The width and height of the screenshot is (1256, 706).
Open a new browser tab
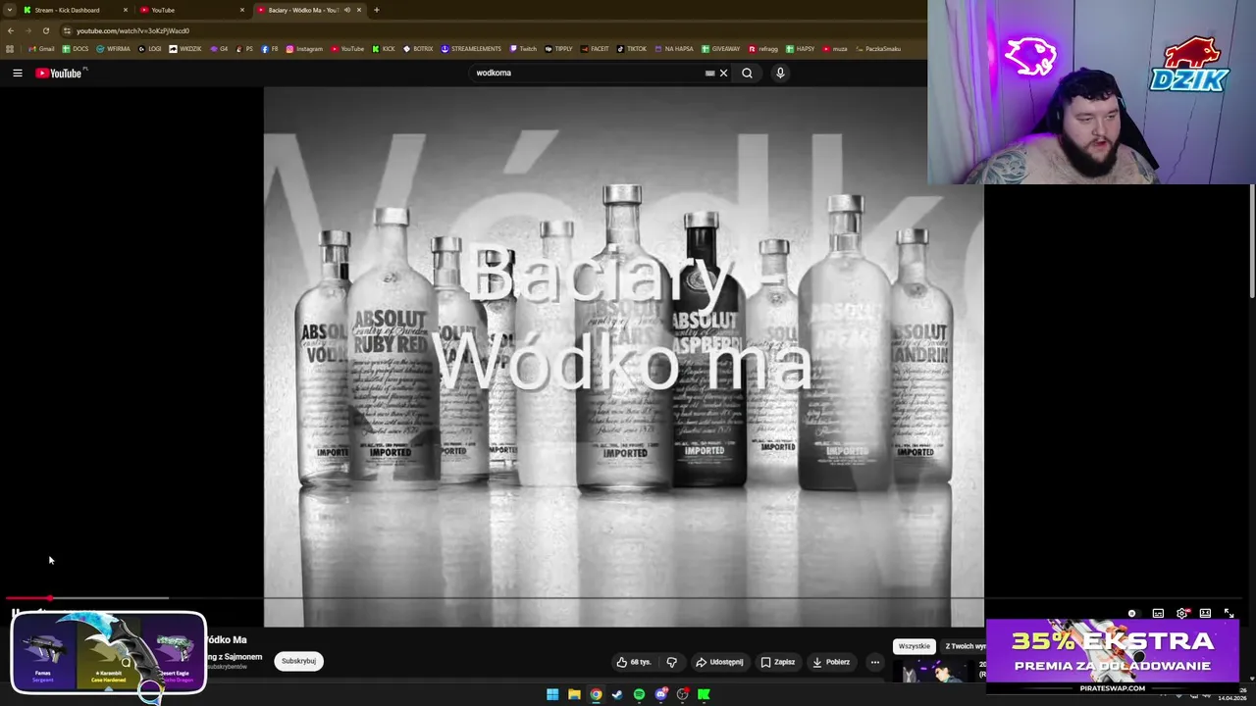click(x=377, y=10)
